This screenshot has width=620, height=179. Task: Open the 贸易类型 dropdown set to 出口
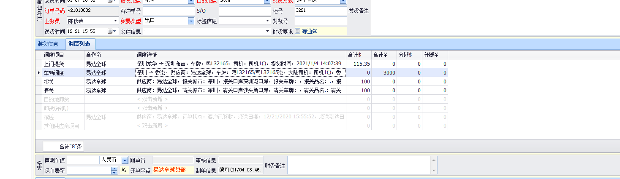tap(190, 21)
